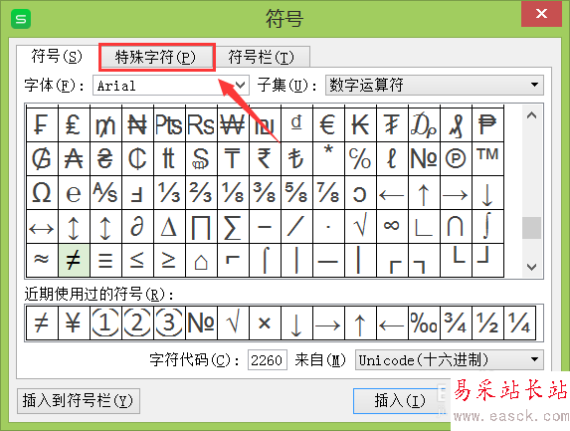Choose the trademark ™ symbol
This screenshot has width=570, height=431.
pos(487,159)
